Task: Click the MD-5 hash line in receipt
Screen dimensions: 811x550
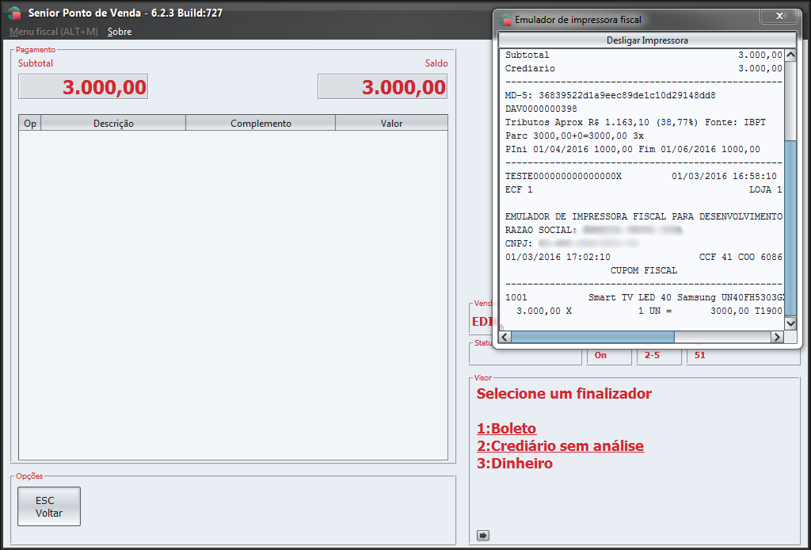Action: tap(611, 96)
